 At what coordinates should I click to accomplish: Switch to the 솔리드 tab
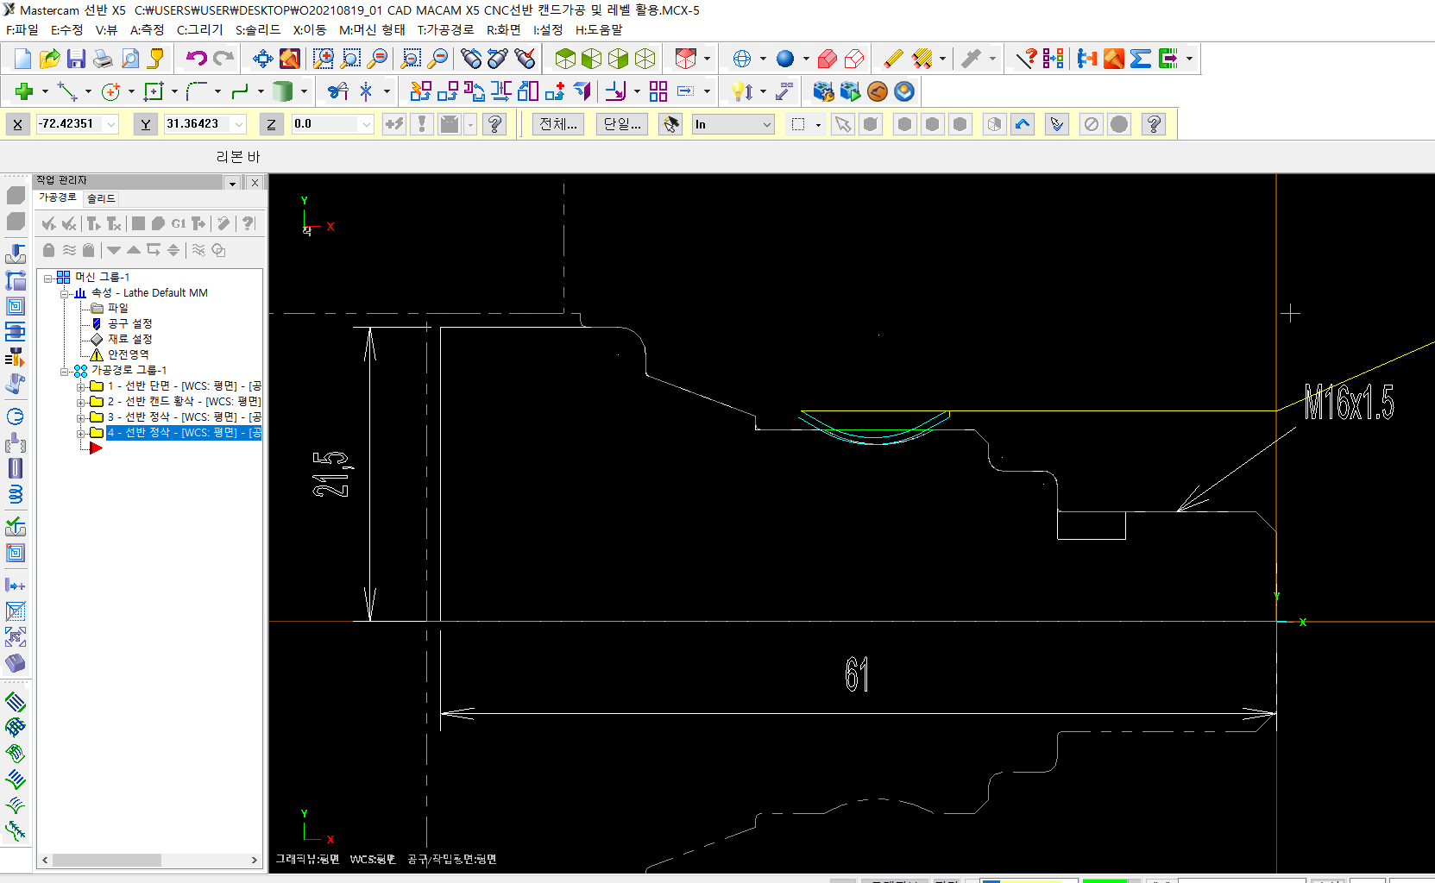101,198
